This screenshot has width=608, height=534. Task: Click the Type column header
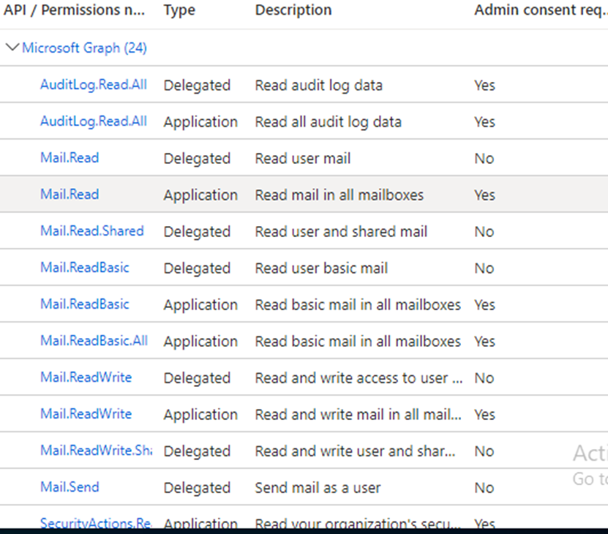coord(179,10)
